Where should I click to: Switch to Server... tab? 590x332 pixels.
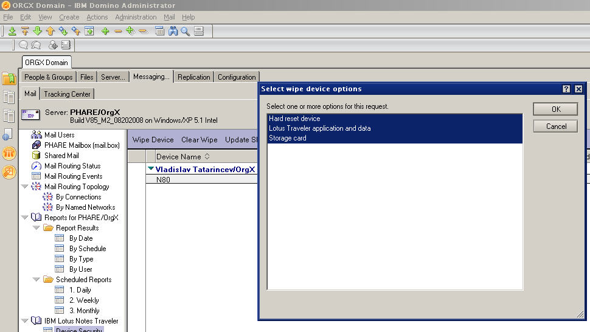(x=113, y=77)
